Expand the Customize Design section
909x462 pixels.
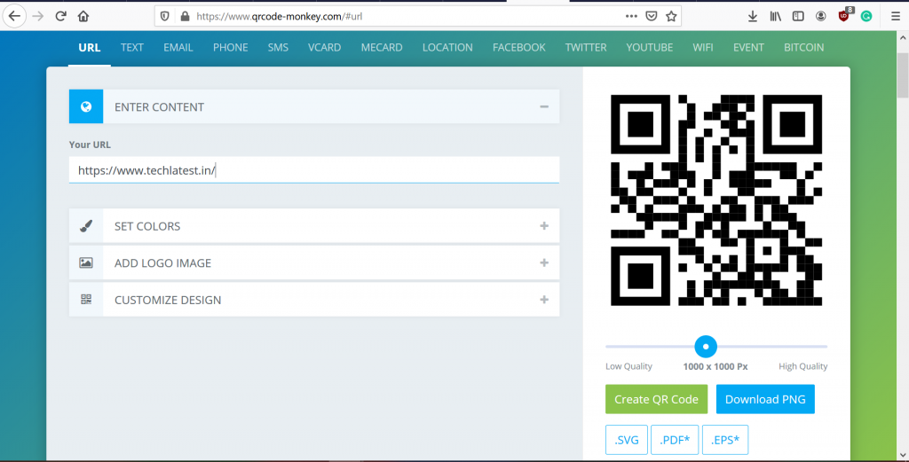[x=544, y=300]
